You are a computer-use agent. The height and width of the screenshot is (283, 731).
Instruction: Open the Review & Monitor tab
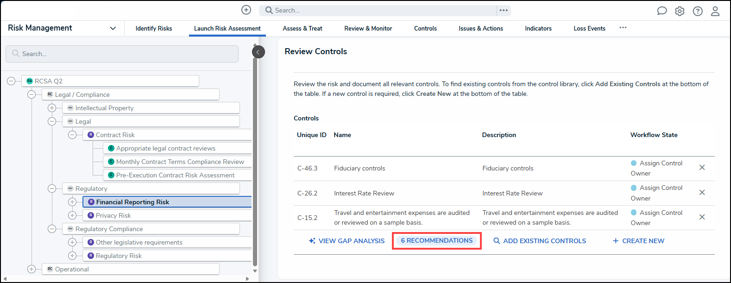point(368,28)
